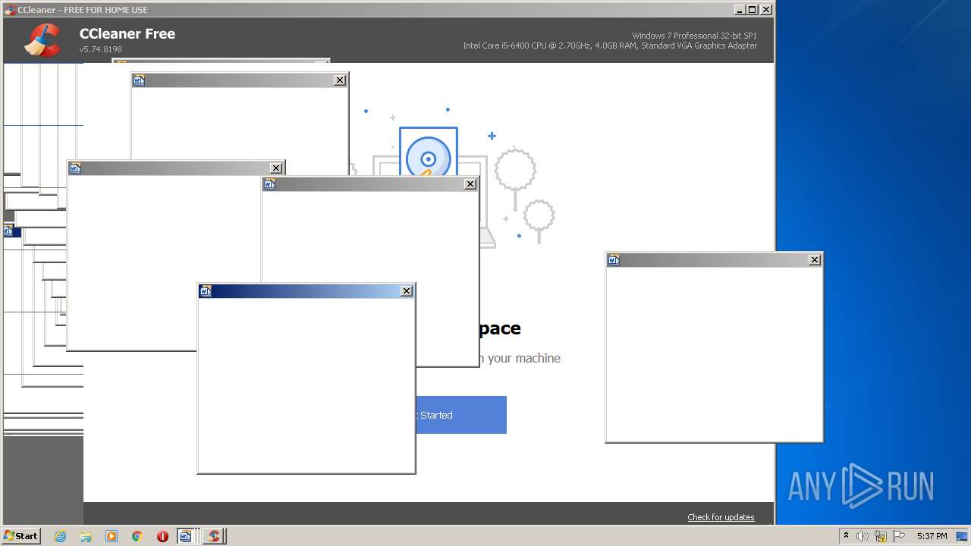Click the 'your machine' text in CCleaner
This screenshot has height=546, width=971.
(x=524, y=358)
